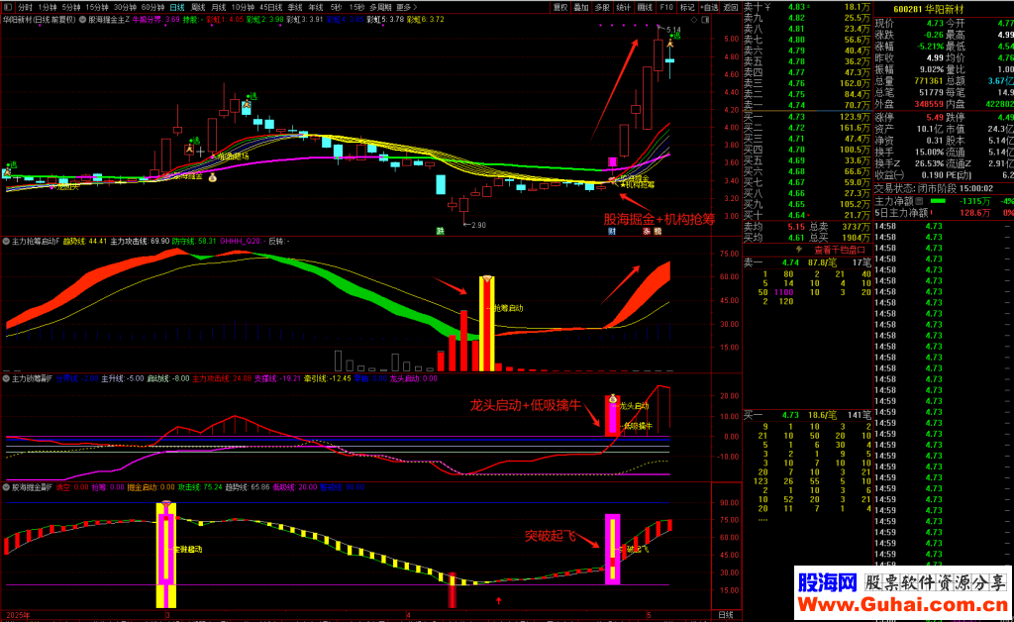Add stock via +自选 button

point(709,7)
